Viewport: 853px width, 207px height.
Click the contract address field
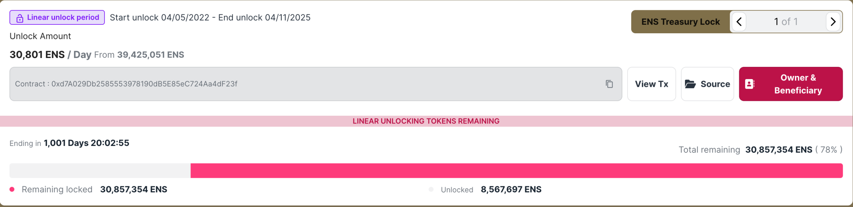(x=316, y=84)
